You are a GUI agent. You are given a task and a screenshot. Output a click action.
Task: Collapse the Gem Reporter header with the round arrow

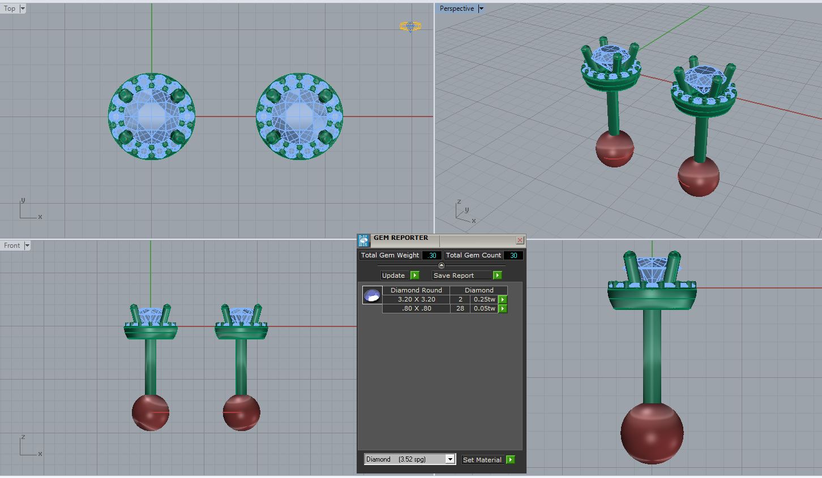click(x=442, y=265)
